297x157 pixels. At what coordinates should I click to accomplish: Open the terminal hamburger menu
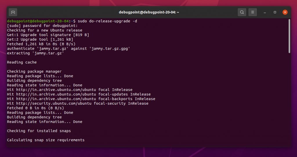253,12
